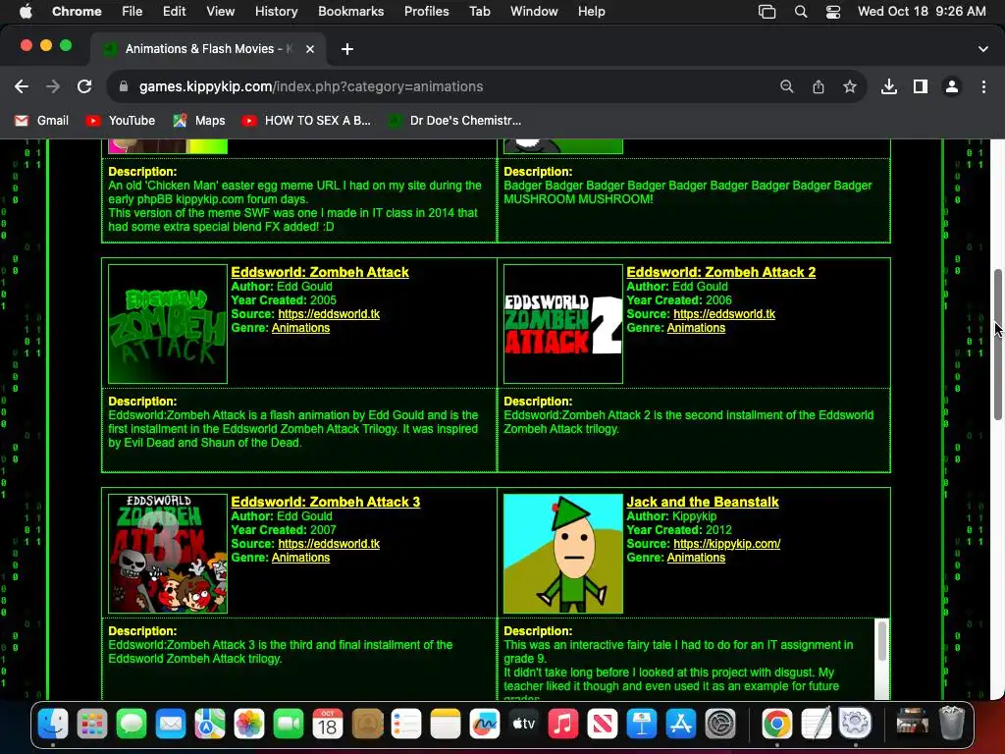Screen dimensions: 1005x754
Task: Open FaceTime from the Dock
Action: coord(289,724)
